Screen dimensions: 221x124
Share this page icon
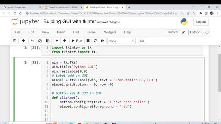[188, 13]
